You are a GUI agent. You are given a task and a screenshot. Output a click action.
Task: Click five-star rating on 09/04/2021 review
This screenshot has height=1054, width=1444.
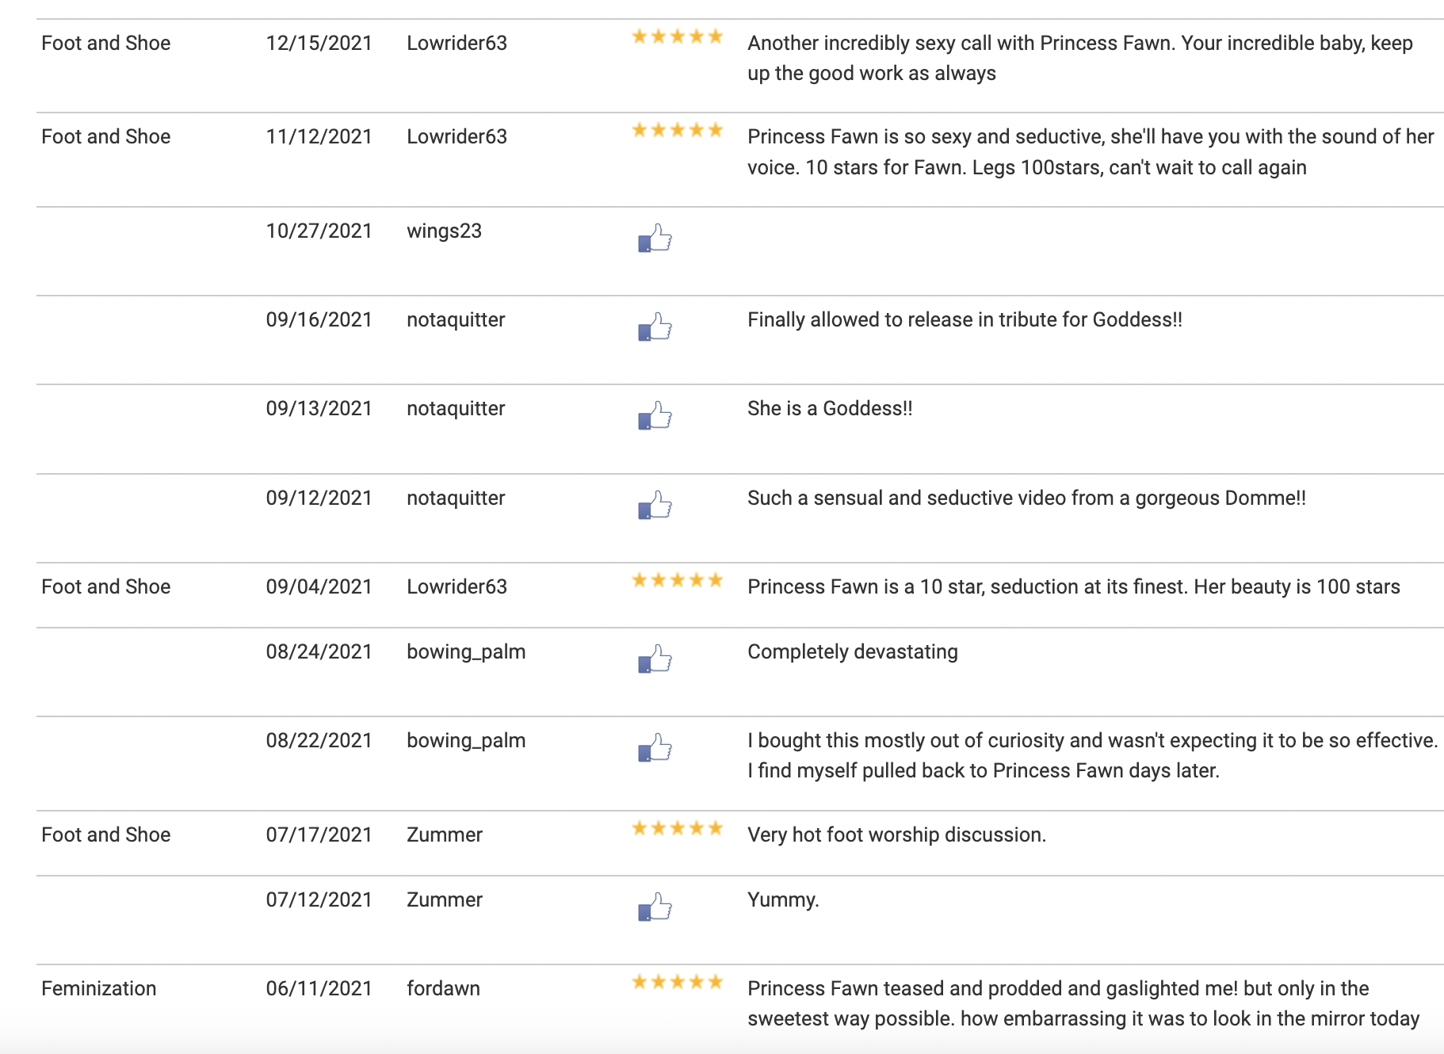coord(678,580)
